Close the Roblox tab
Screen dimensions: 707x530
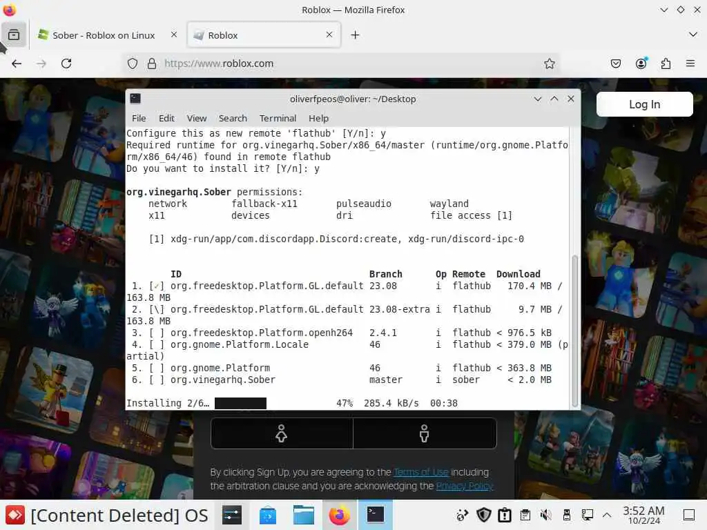click(x=329, y=35)
